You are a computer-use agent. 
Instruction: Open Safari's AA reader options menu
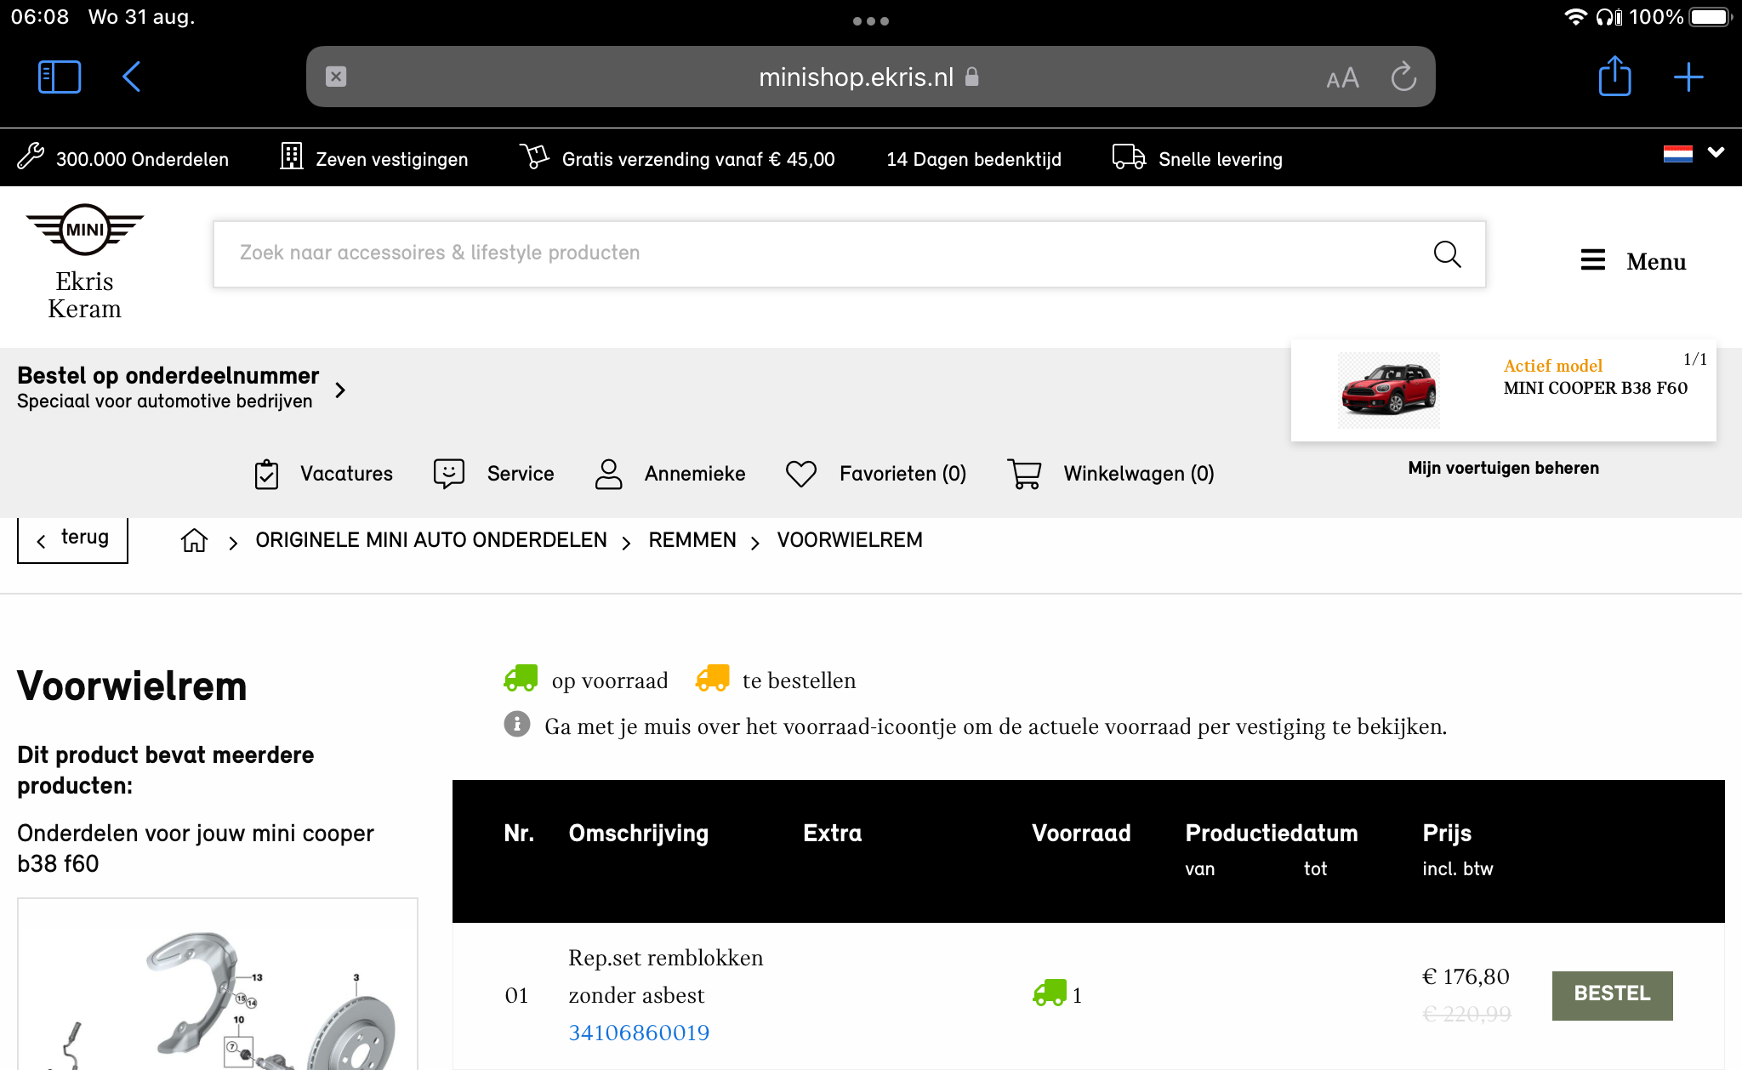point(1342,78)
